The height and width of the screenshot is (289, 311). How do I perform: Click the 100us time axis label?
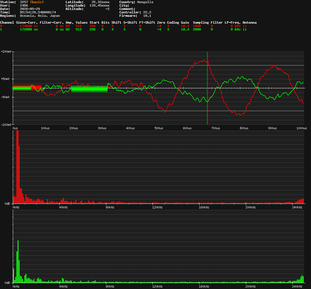pyautogui.click(x=45, y=128)
